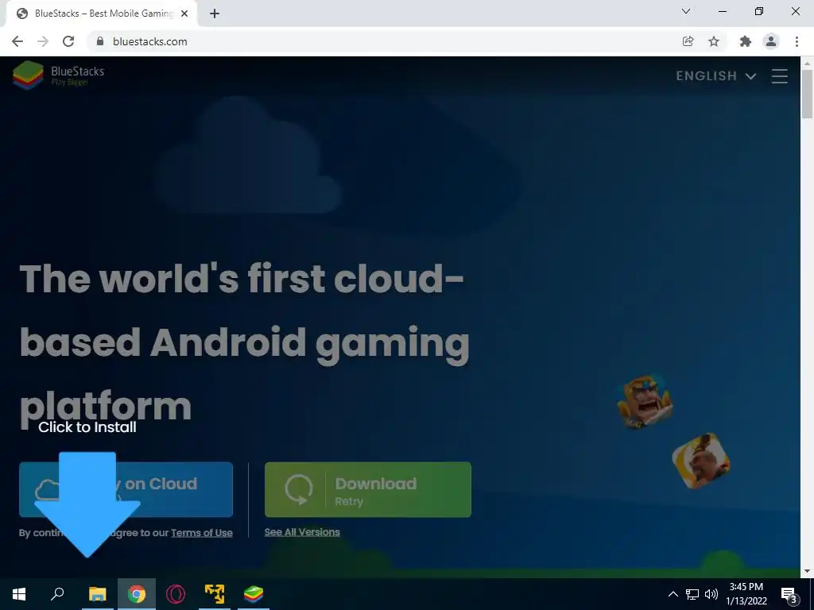Click the lower floating game app icon
Image resolution: width=814 pixels, height=610 pixels.
(x=701, y=461)
